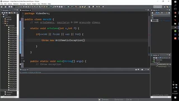
Task: Collapse the main method fold marker
Action: 24,61
